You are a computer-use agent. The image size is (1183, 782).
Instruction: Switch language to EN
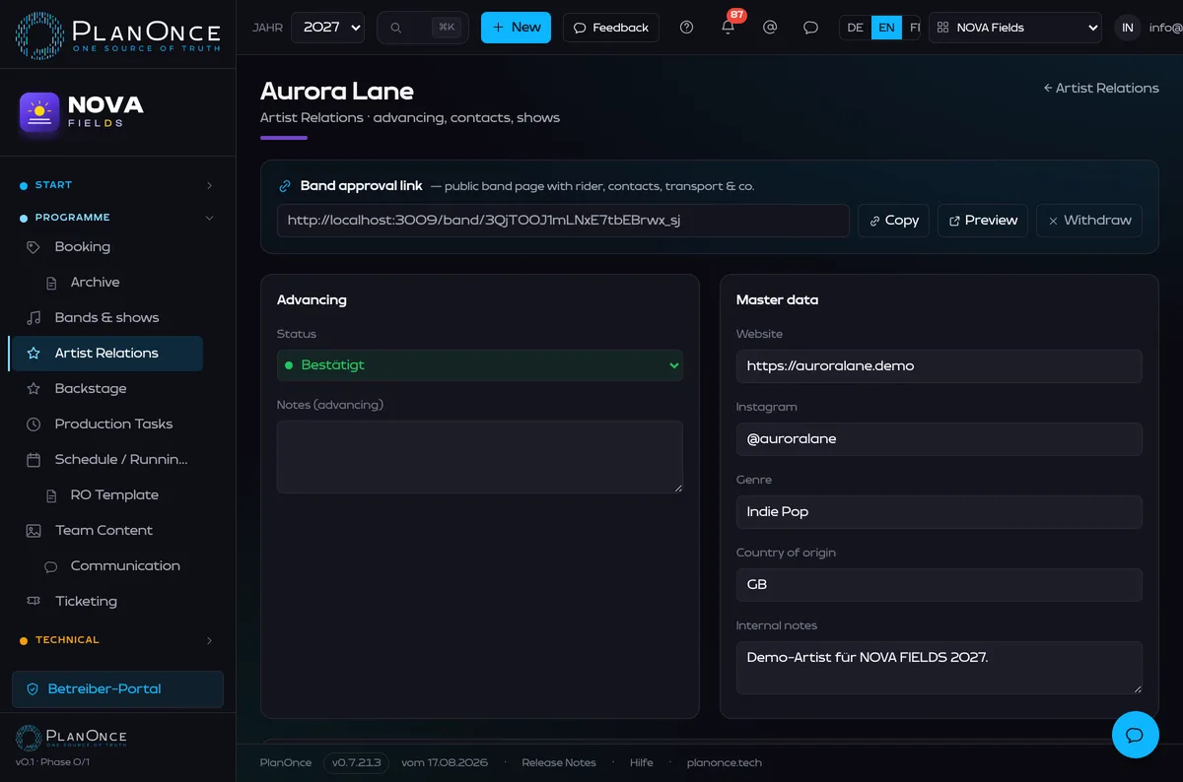[886, 28]
